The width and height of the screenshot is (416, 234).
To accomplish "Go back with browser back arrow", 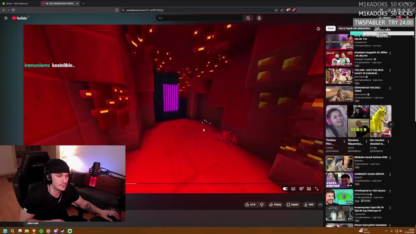I will pyautogui.click(x=4, y=10).
